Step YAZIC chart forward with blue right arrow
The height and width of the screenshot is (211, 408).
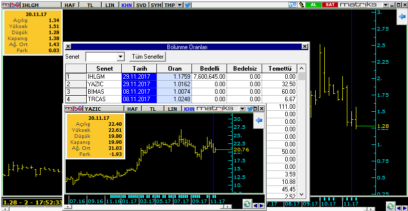(x=261, y=205)
